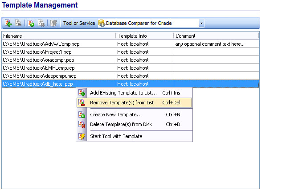Screen dimensions: 282x190
Task: Click the comment cell 'any optional comment text here'
Action: click(x=210, y=44)
